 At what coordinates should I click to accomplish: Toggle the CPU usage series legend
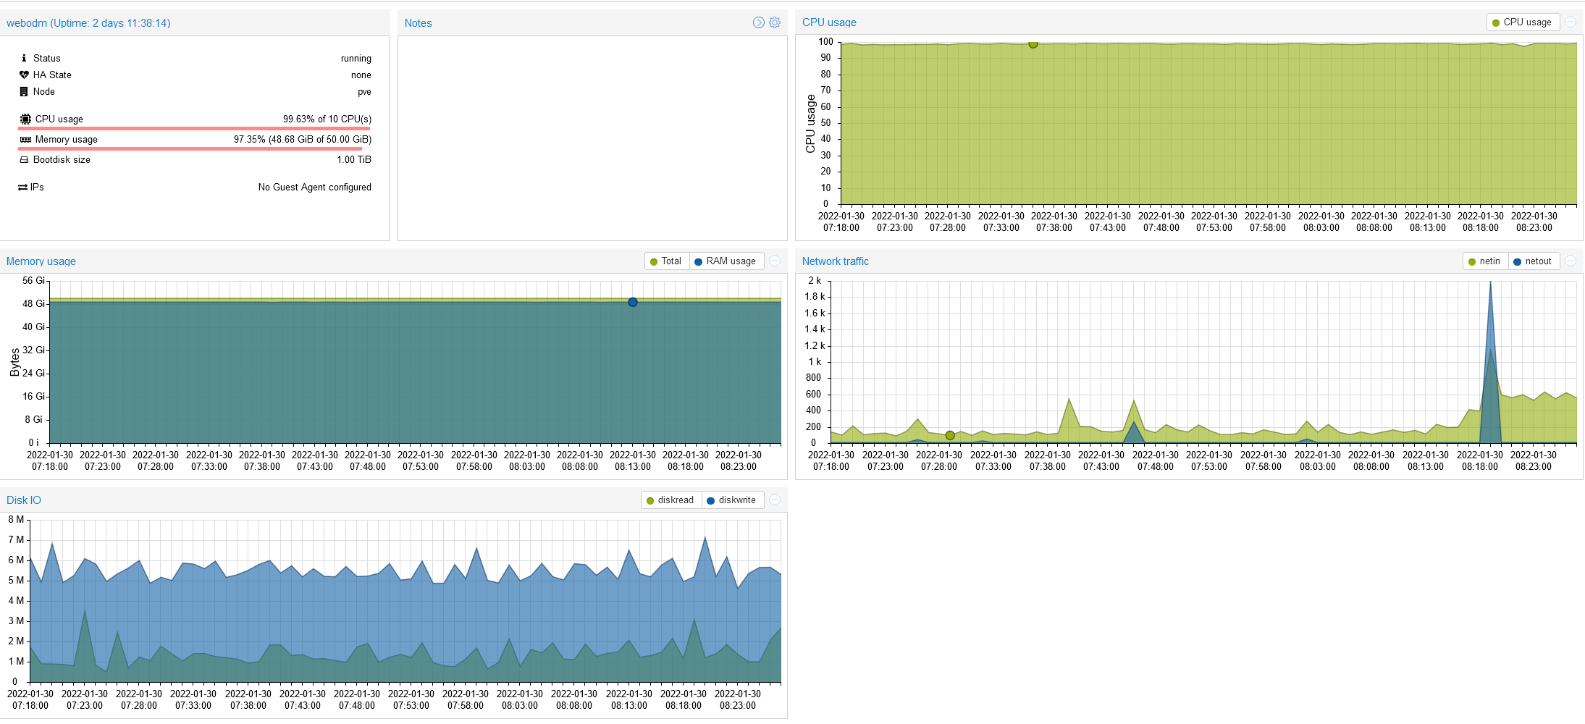coord(1523,22)
